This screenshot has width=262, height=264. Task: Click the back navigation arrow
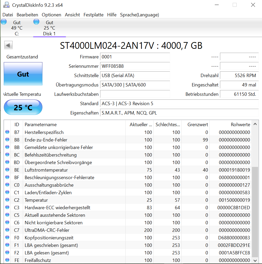(8, 45)
